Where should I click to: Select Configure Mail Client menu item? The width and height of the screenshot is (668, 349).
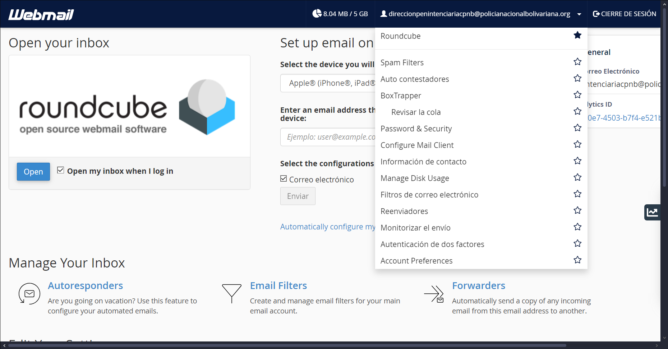point(417,145)
